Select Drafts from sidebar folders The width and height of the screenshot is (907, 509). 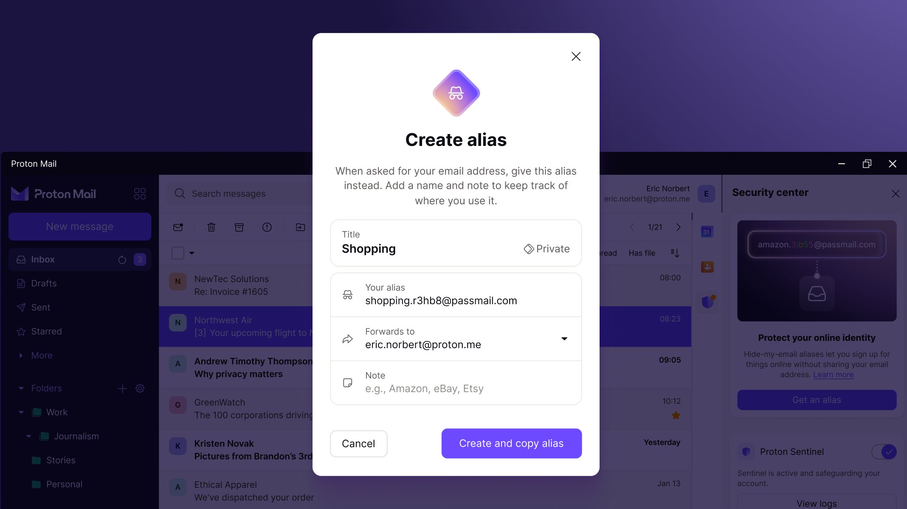(44, 283)
